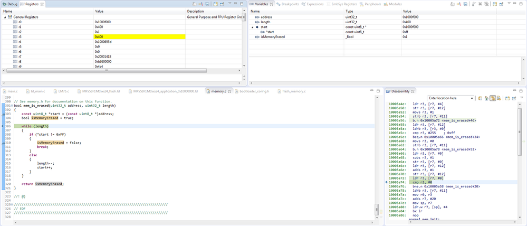Open Variables view menu triangle
Viewport: 527px width, 226px height.
click(x=509, y=3)
